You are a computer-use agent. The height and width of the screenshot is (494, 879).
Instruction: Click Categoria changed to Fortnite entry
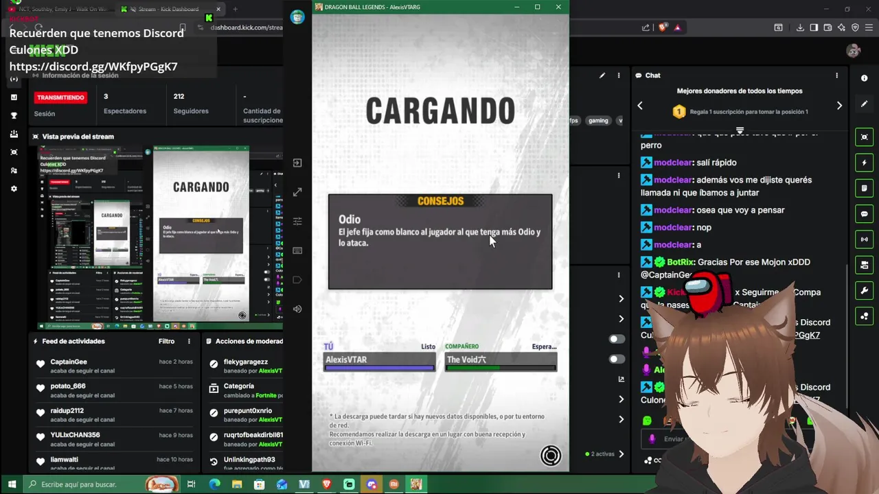245,390
